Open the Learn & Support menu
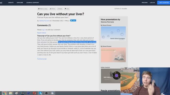 pos(33,3)
